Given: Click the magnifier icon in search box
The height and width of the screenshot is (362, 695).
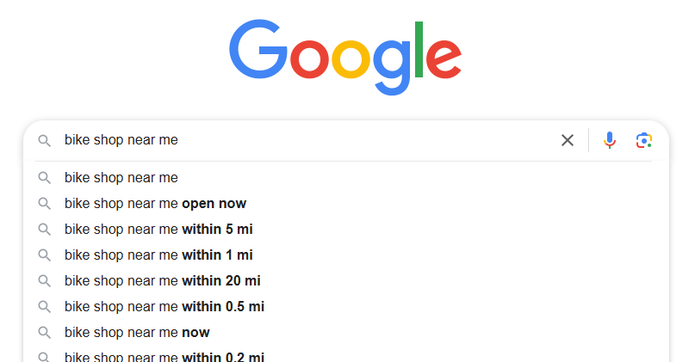Looking at the screenshot, I should click(x=45, y=140).
